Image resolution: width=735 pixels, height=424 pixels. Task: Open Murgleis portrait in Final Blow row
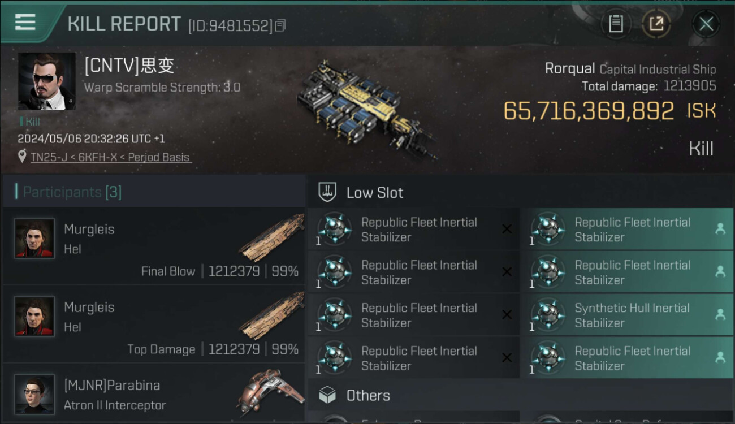coord(35,238)
